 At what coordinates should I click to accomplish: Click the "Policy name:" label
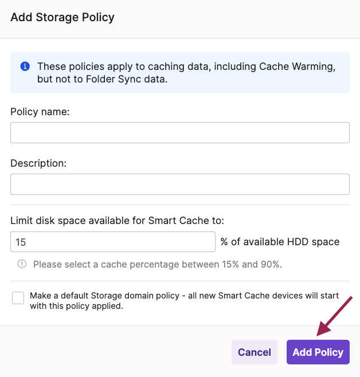coord(40,112)
